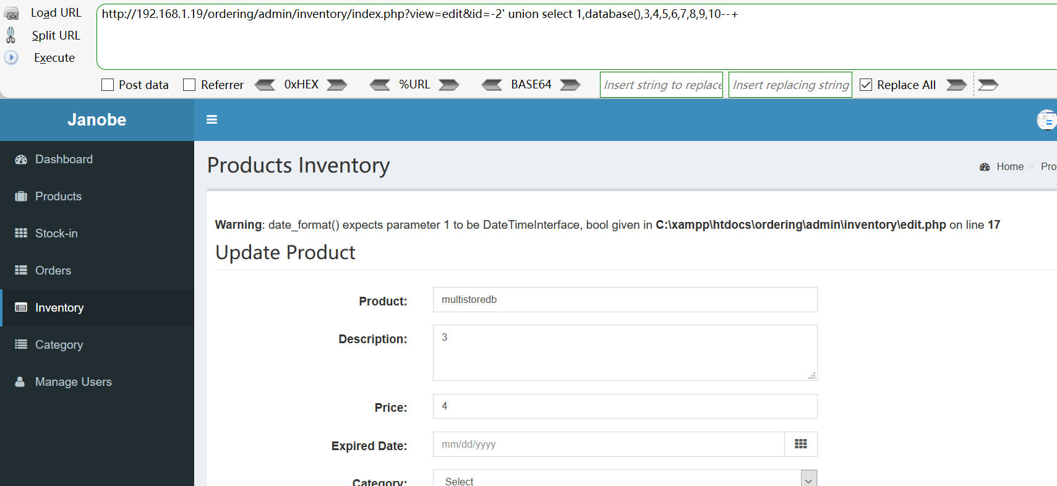Open Stock-in in the sidebar
This screenshot has height=486, width=1057.
click(97, 234)
